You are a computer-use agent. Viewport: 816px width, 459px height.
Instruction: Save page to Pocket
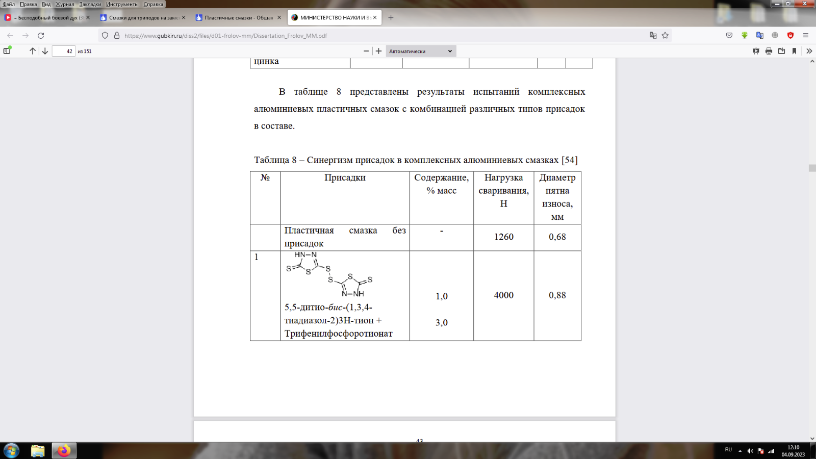coord(729,36)
